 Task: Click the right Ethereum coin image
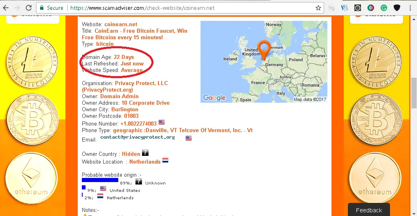375,178
